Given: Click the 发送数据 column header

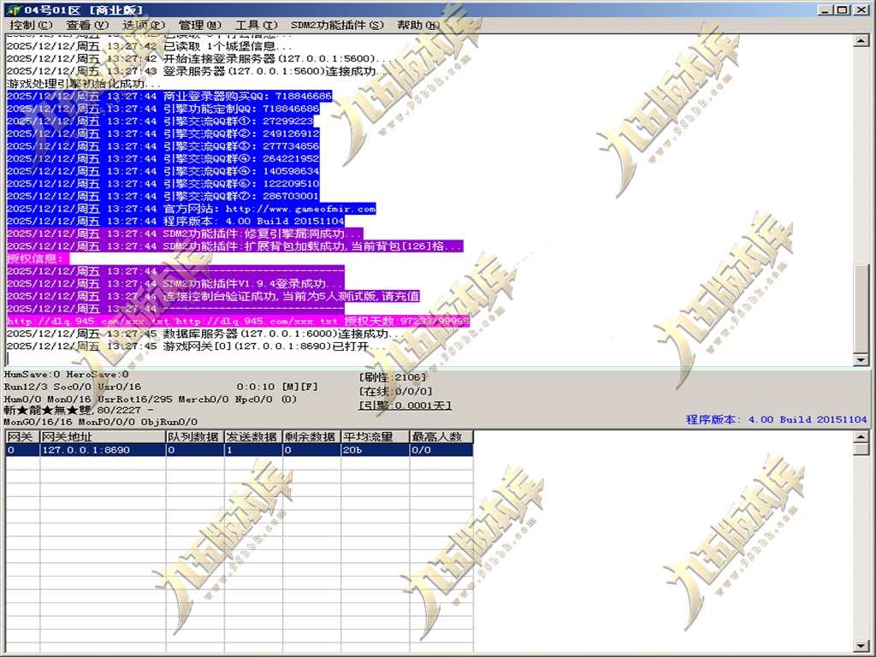Looking at the screenshot, I should point(253,437).
